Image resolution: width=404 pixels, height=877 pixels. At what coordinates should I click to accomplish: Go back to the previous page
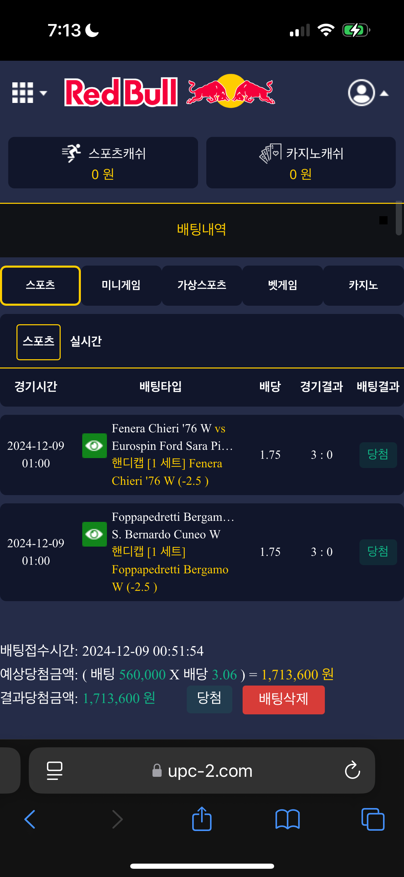pos(30,819)
